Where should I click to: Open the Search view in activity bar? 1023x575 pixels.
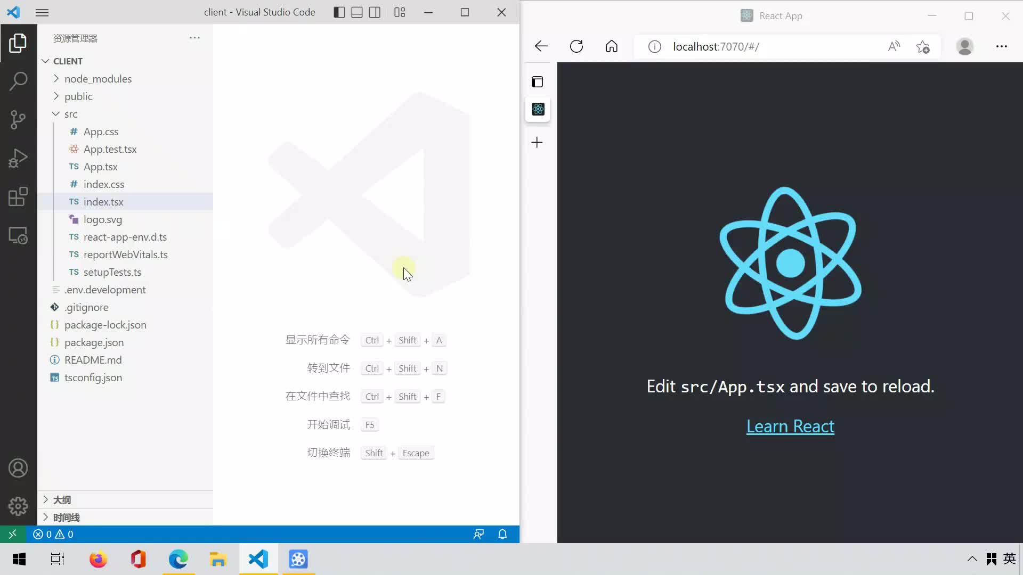tap(18, 81)
